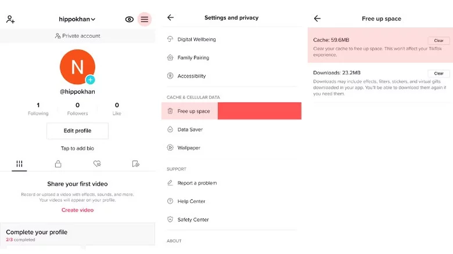The image size is (453, 254).
Task: Open the Data Saver setting
Action: 190,130
